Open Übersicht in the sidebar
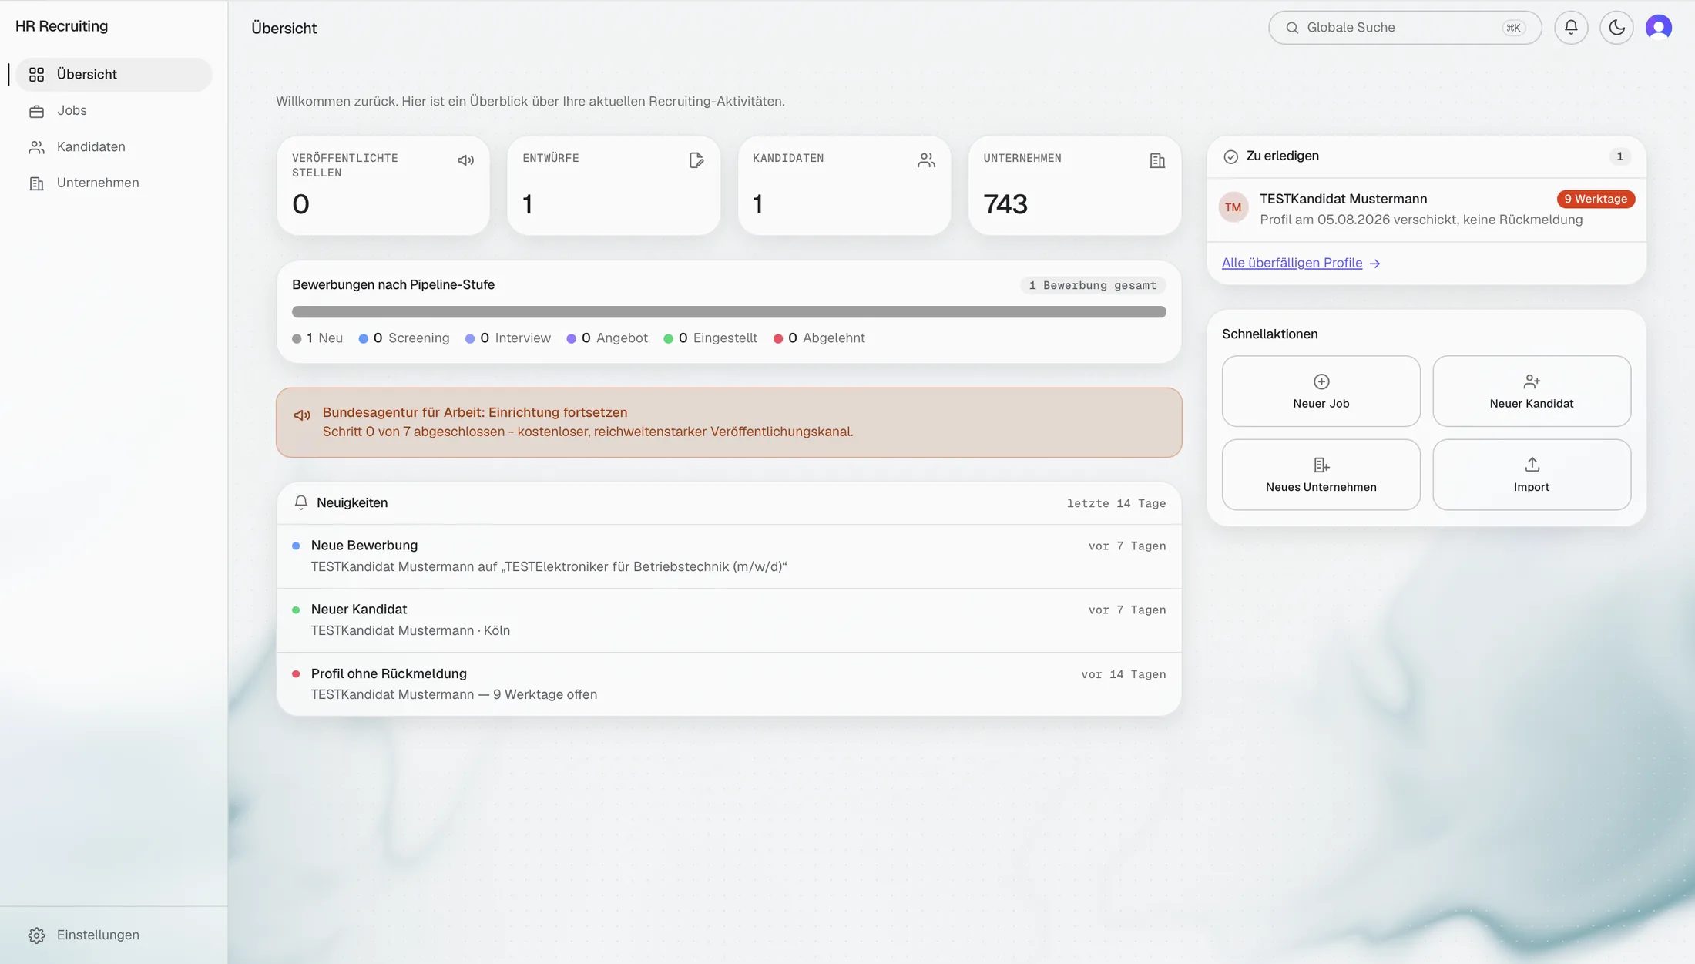 pos(113,75)
